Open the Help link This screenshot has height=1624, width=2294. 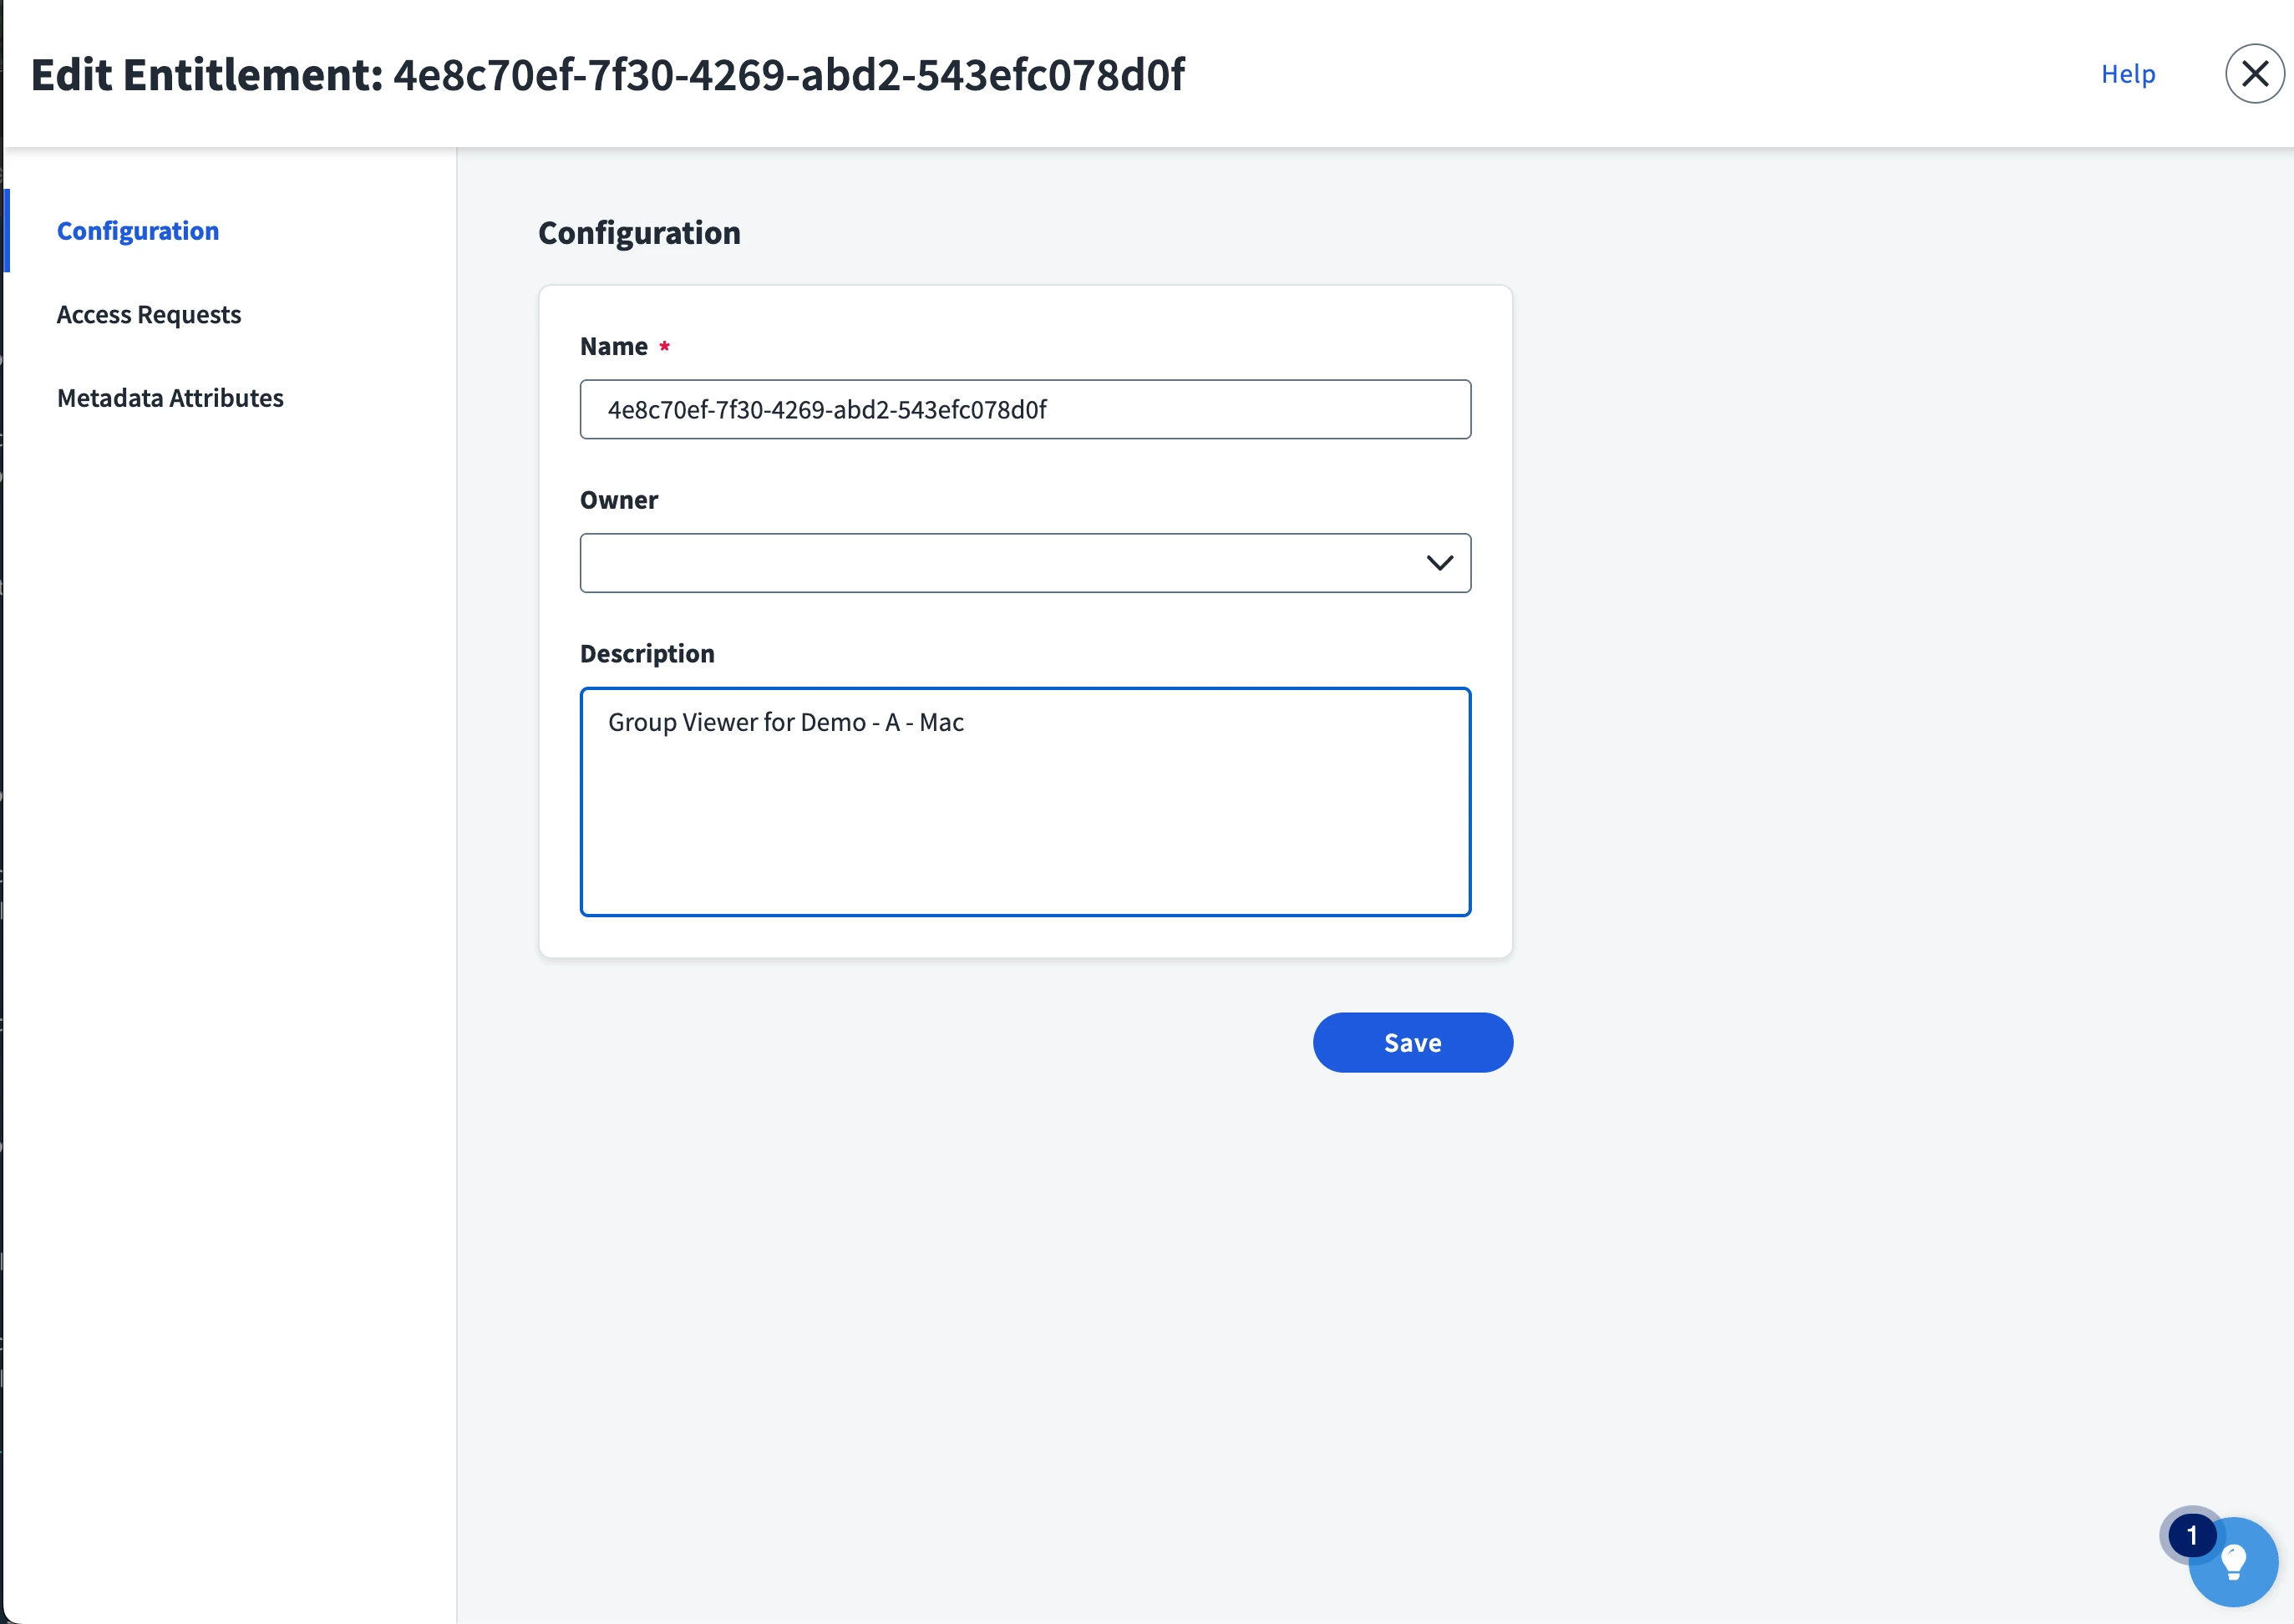2128,74
